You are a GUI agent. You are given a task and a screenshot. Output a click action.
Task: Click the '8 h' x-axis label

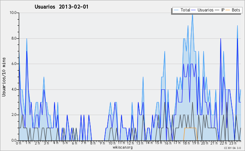pos(93,143)
